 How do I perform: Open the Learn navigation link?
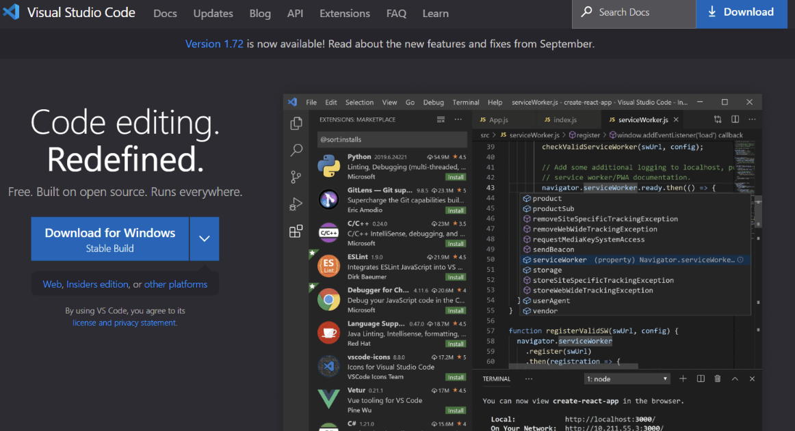pos(436,14)
